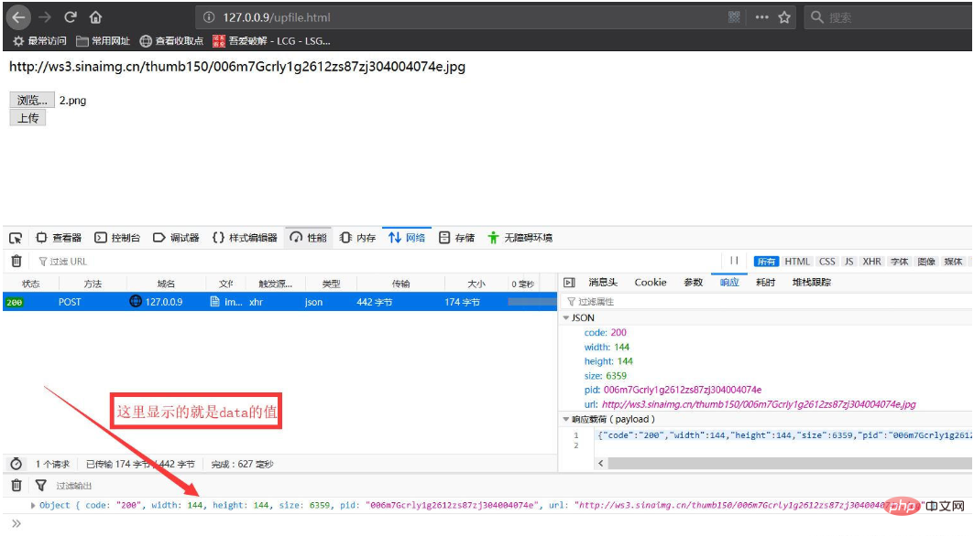Toggle the XHR request filter
Viewport: 974px width, 536px height.
click(x=871, y=262)
